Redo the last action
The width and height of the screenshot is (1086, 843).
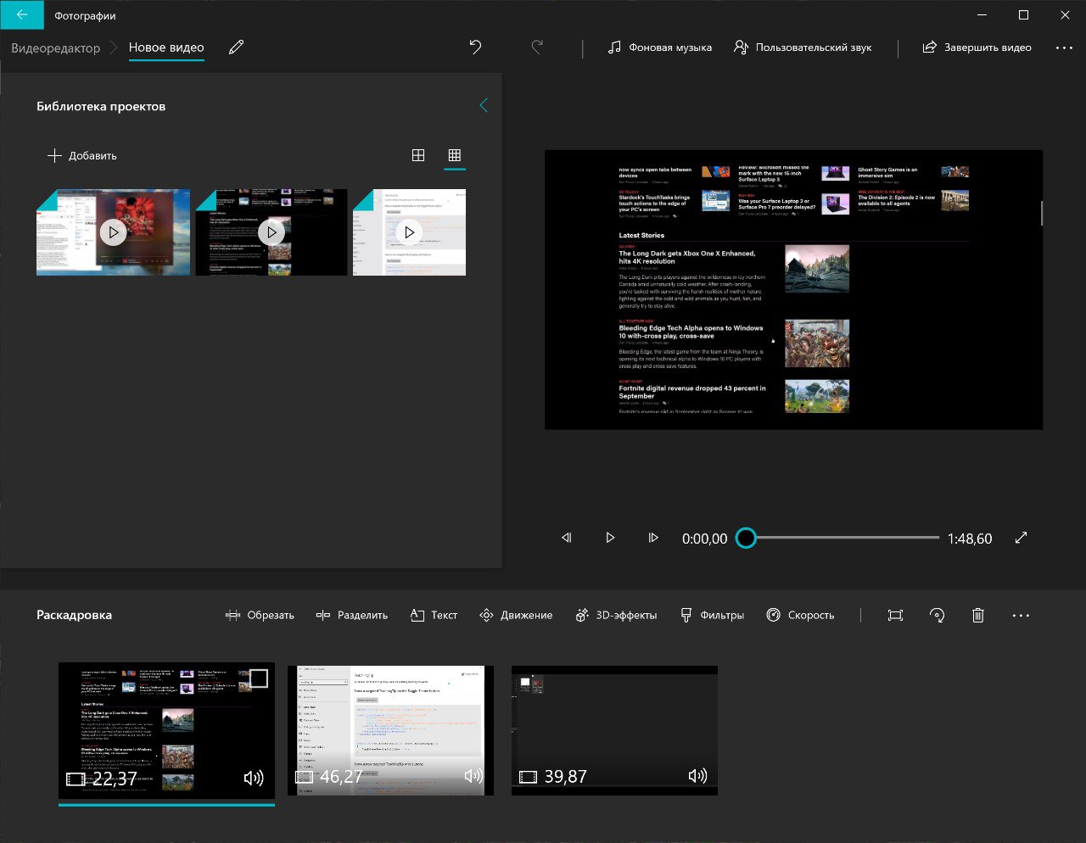point(537,47)
